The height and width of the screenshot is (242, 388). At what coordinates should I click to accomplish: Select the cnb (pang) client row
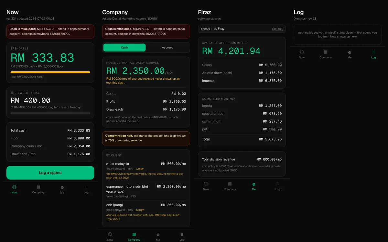coord(146,212)
